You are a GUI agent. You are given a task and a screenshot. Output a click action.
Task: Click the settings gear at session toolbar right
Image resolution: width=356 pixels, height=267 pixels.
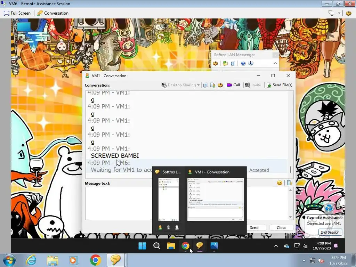click(x=348, y=13)
